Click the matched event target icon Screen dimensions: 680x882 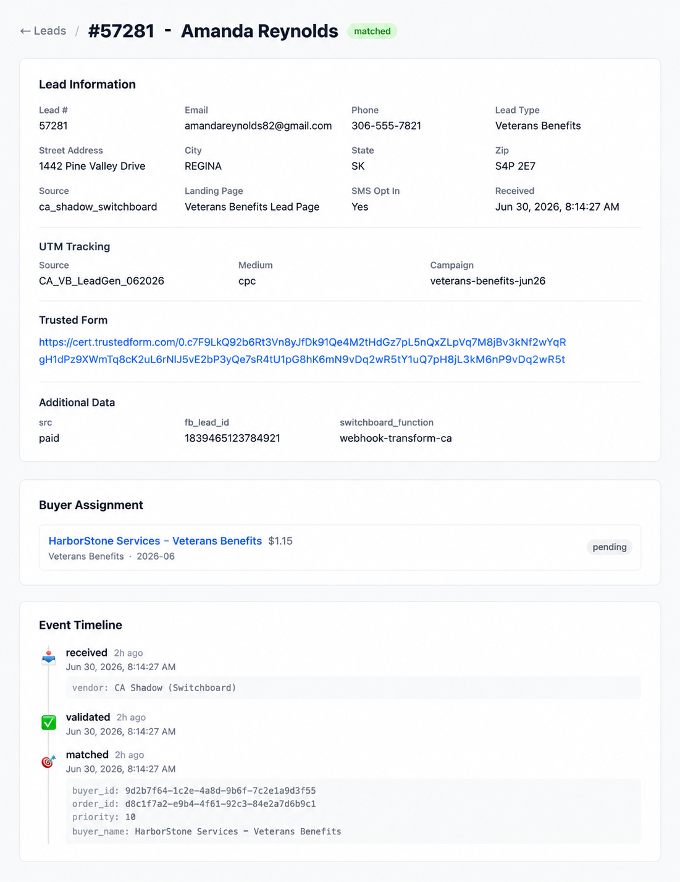49,761
